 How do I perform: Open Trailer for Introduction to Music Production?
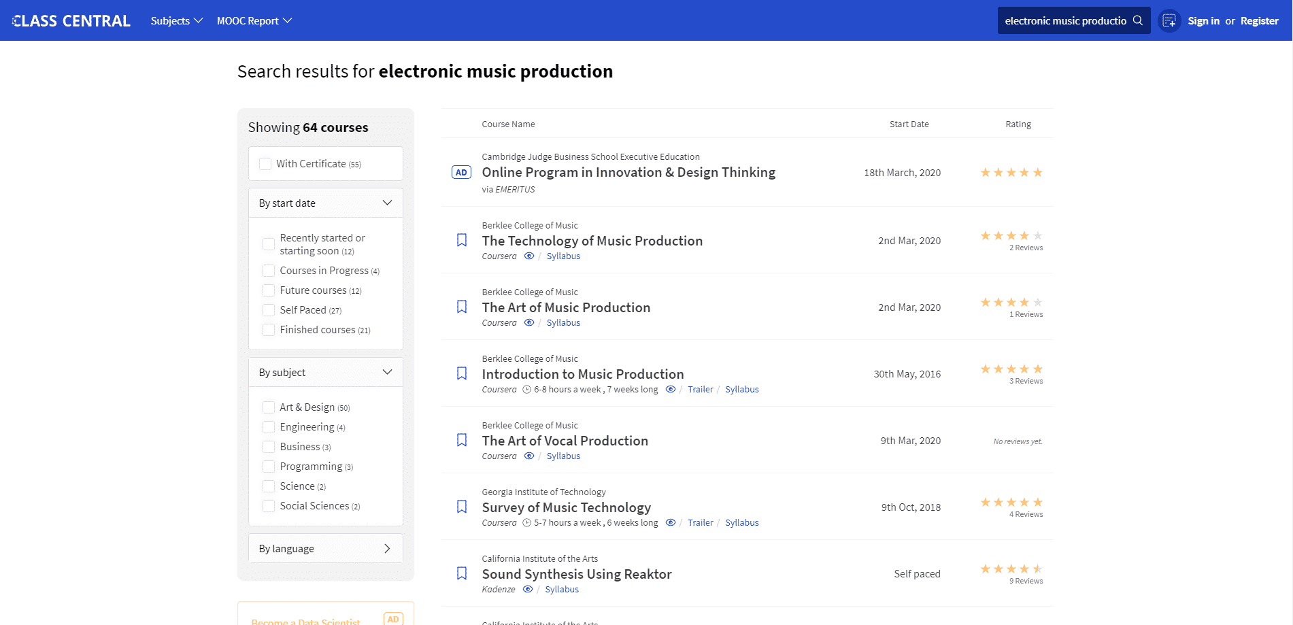tap(700, 390)
